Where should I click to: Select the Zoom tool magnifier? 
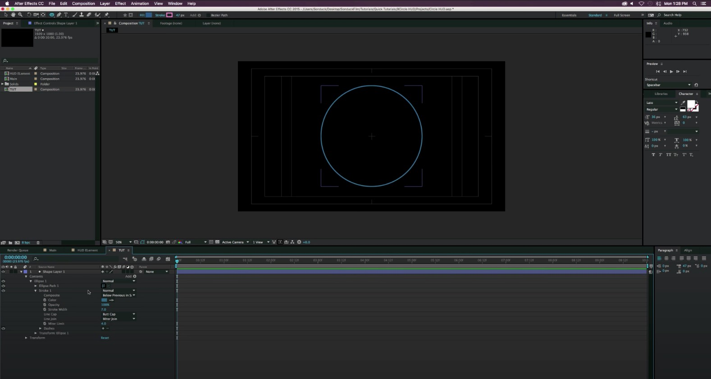20,15
